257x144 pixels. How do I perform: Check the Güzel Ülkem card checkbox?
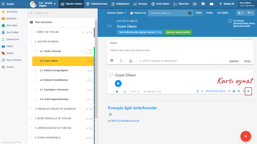[111, 75]
